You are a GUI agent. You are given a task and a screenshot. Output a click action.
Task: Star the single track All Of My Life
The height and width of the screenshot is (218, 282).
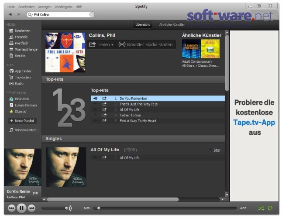95,158
